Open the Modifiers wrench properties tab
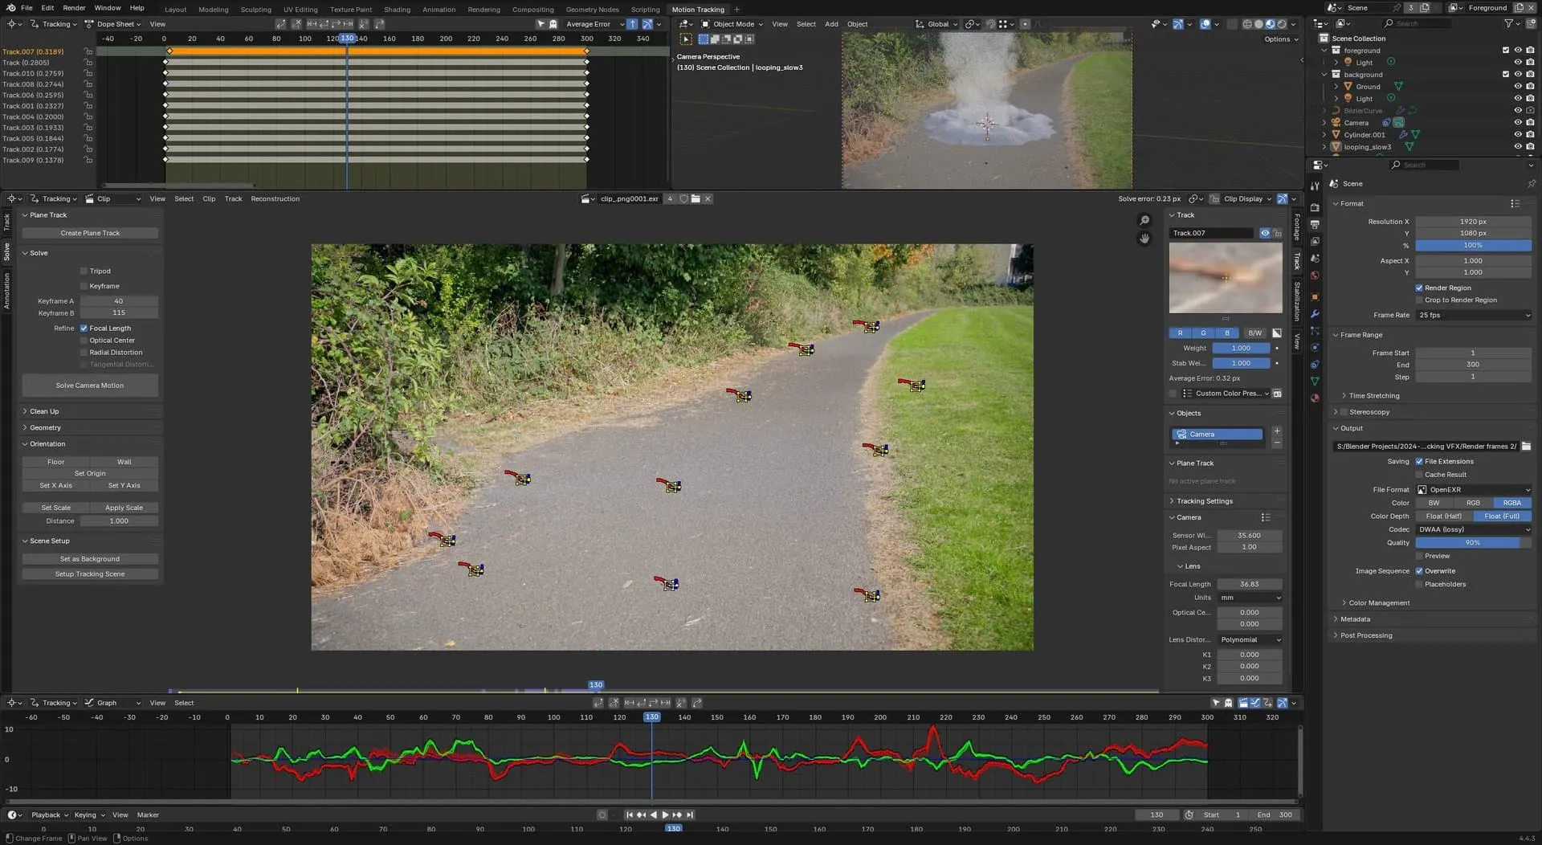The height and width of the screenshot is (845, 1542). click(1315, 314)
